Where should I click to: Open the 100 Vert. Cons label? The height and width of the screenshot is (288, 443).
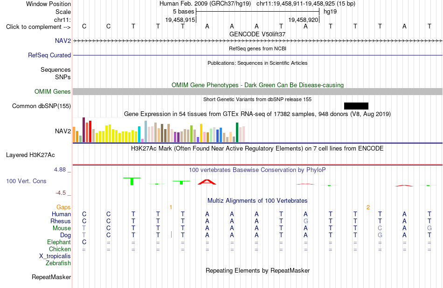[x=26, y=181]
